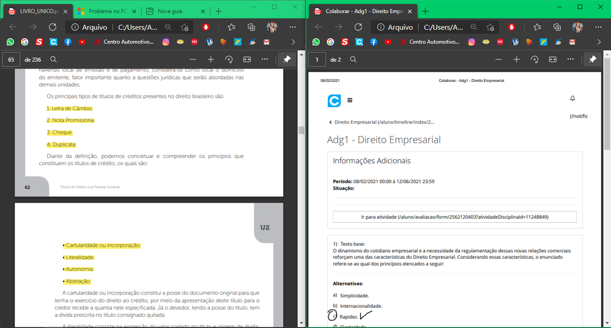
Task: Open Gmail bookmark in left window
Action: click(x=267, y=42)
